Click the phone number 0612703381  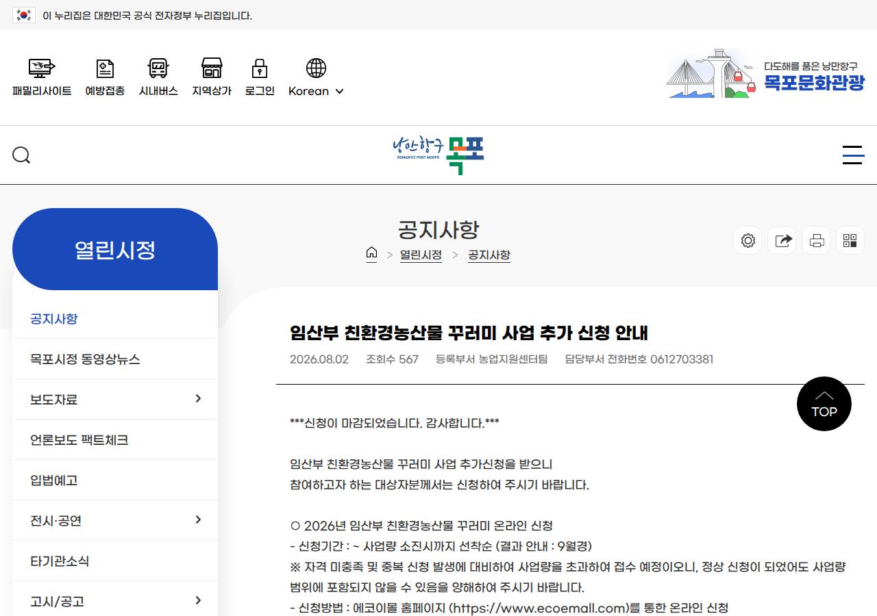[682, 359]
